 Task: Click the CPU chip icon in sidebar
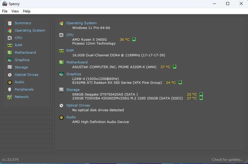coord(10,38)
